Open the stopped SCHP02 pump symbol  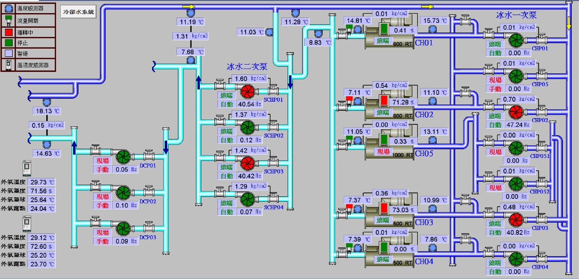[x=248, y=127]
